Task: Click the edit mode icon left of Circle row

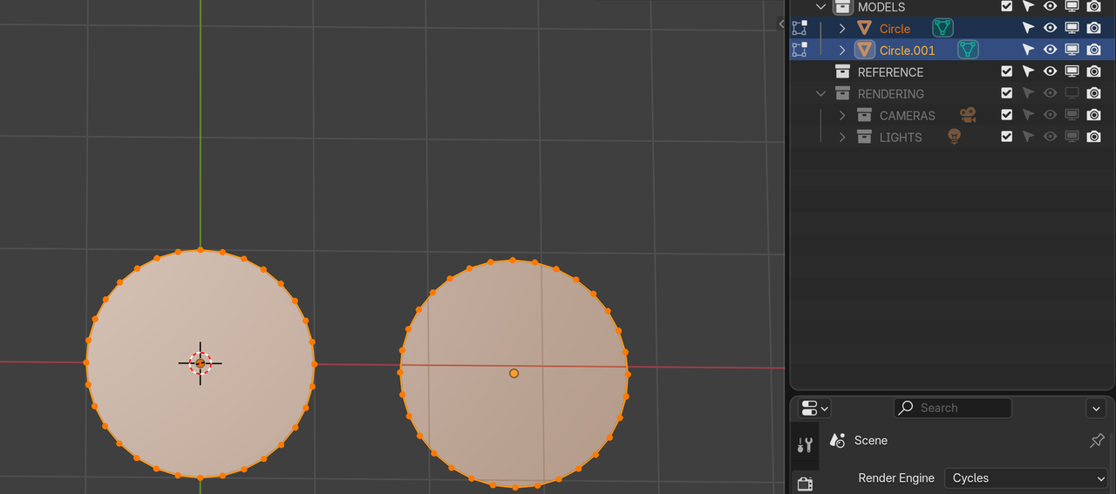Action: point(800,28)
